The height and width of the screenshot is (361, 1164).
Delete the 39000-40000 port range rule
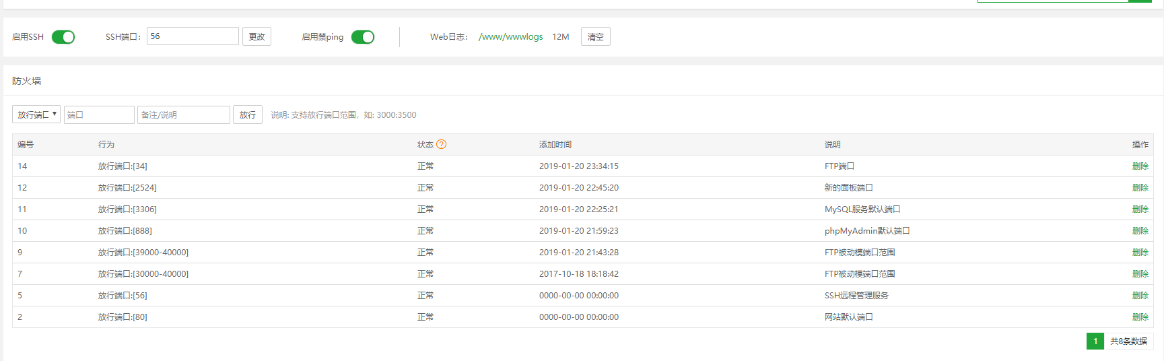(1140, 253)
